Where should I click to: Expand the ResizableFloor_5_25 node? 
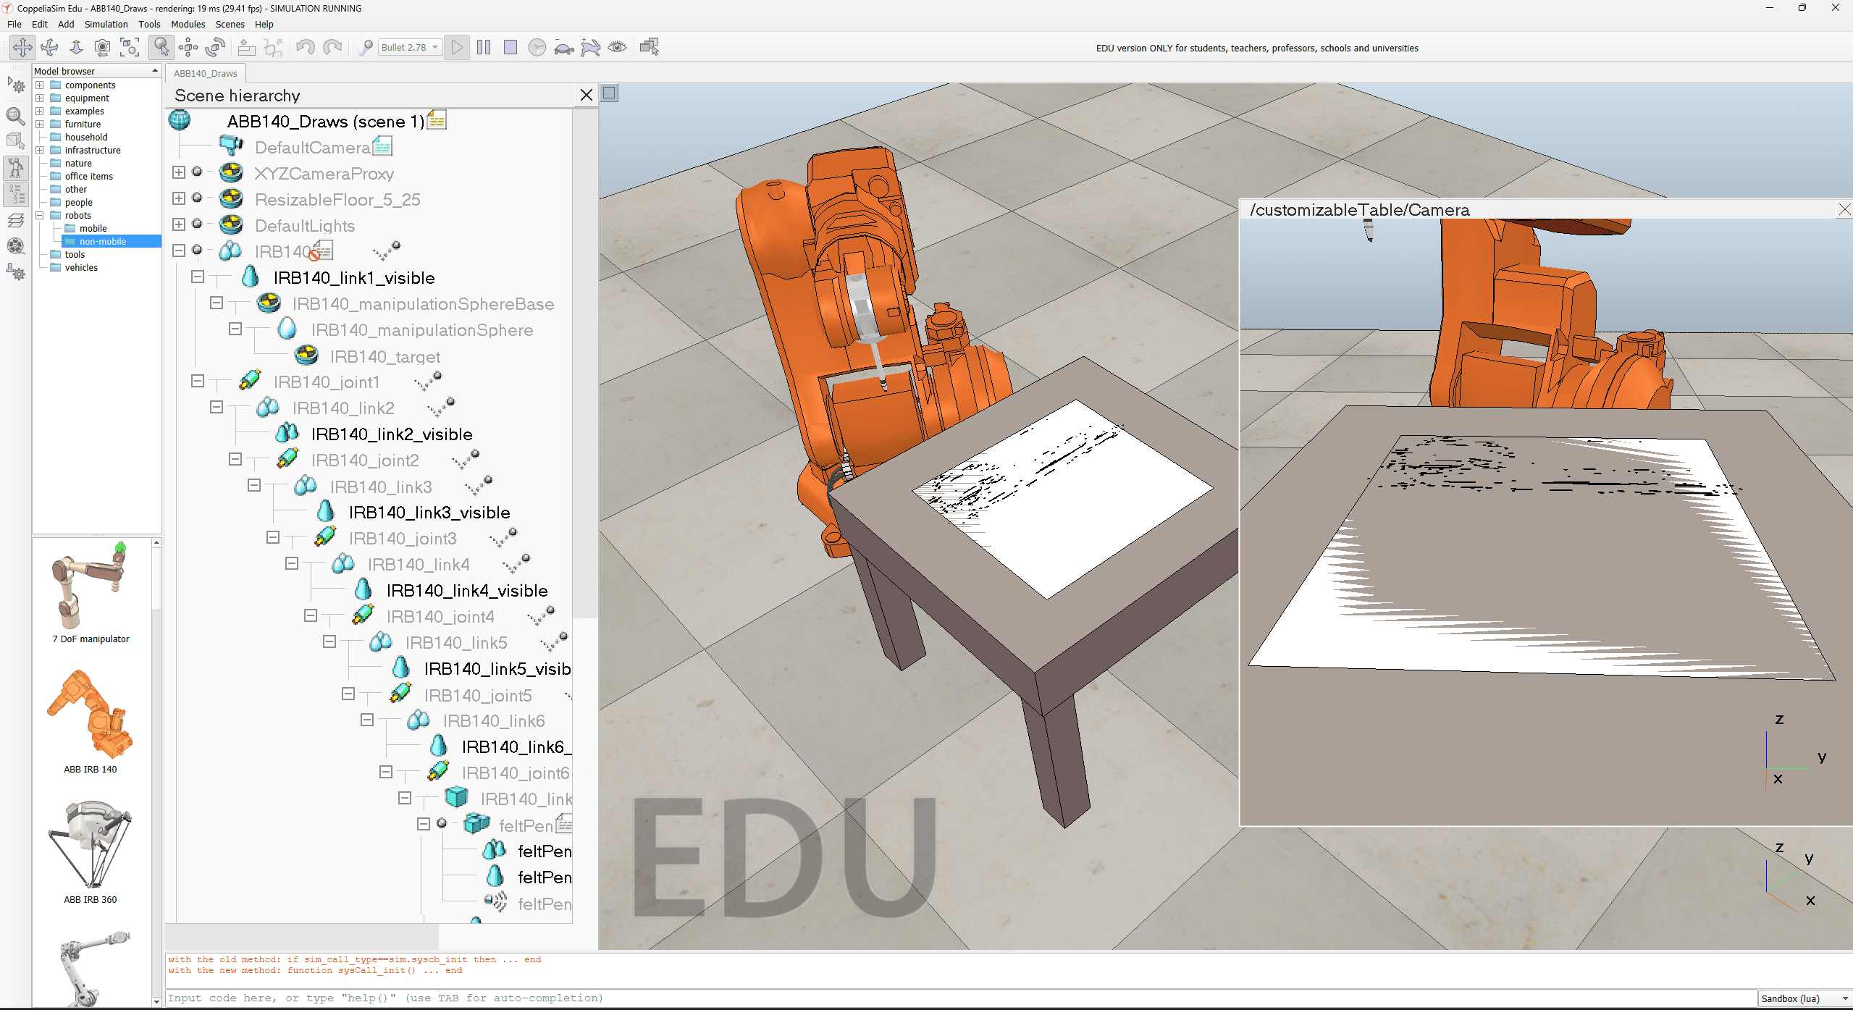point(179,198)
